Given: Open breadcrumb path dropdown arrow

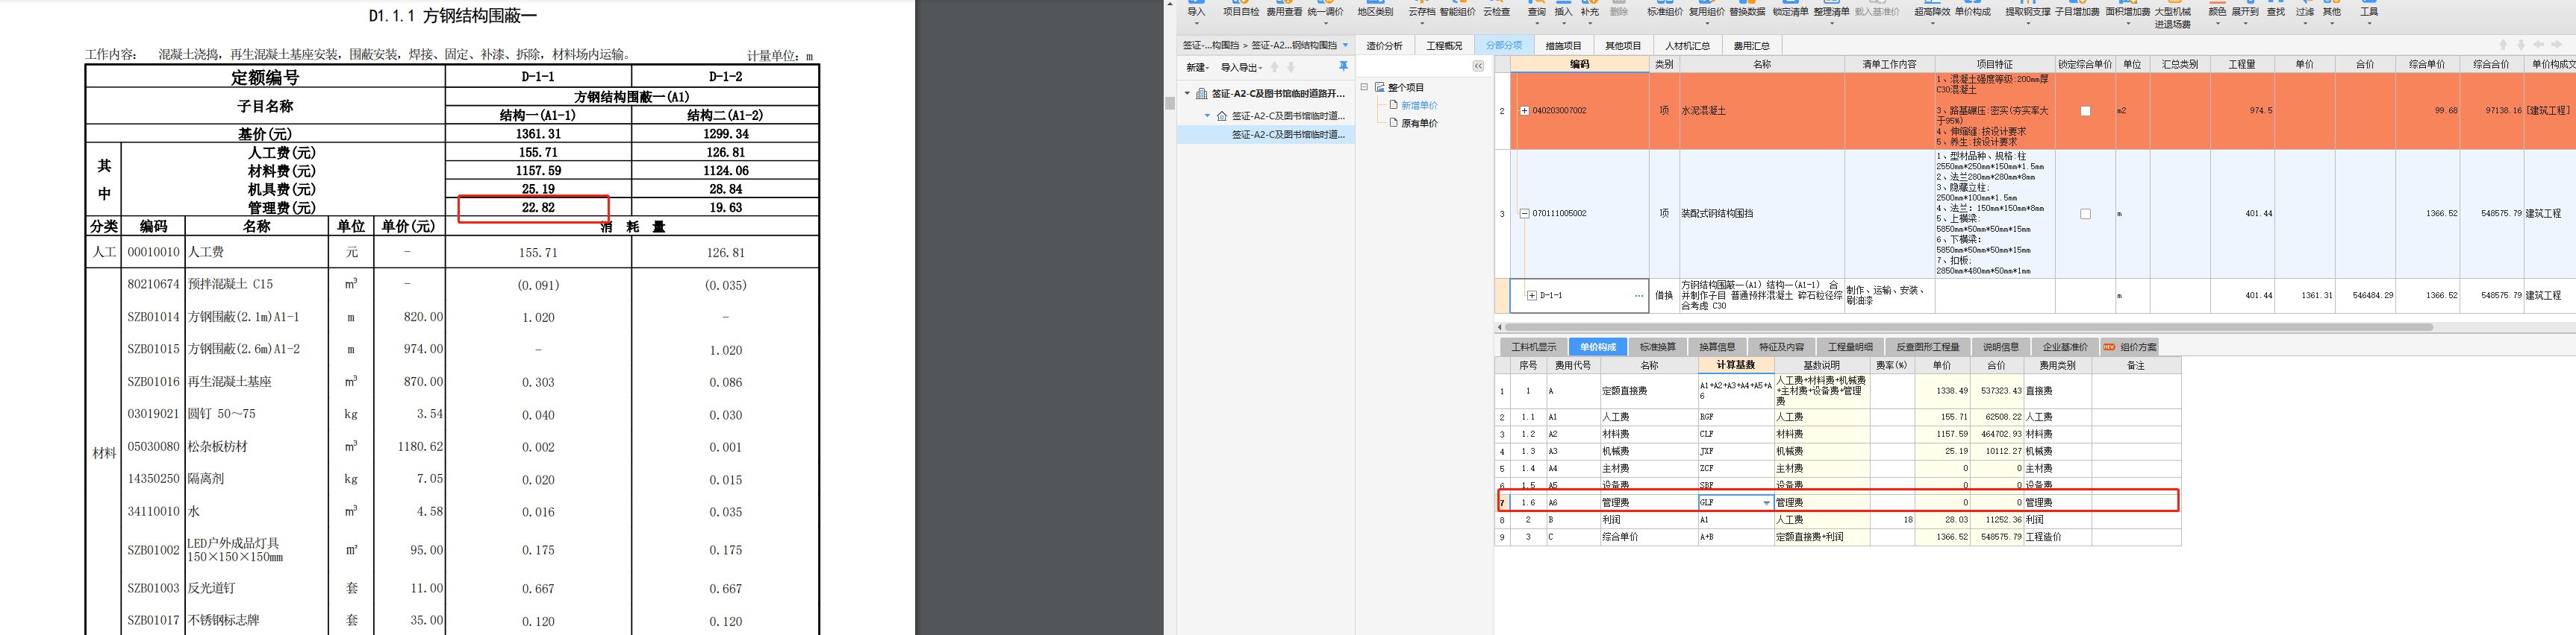Looking at the screenshot, I should [x=1345, y=45].
